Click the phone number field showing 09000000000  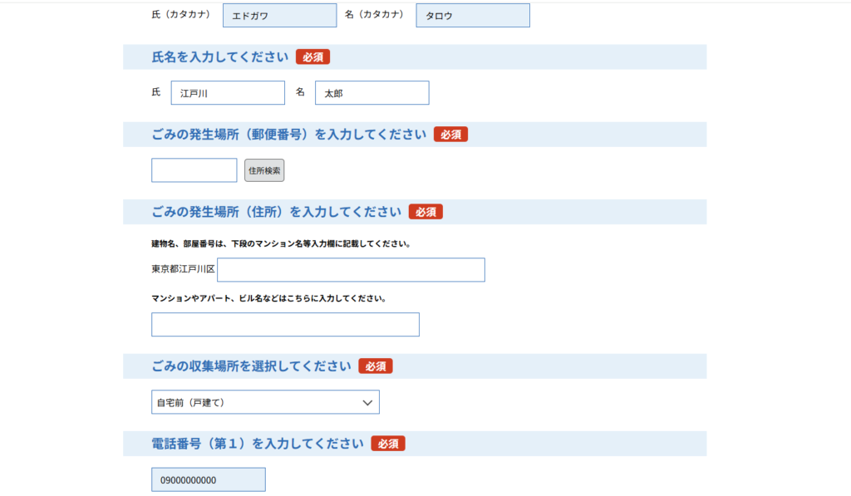coord(209,479)
